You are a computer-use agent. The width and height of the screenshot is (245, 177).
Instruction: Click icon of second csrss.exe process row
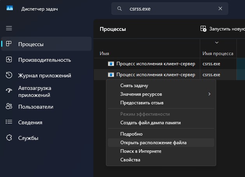tap(111, 75)
